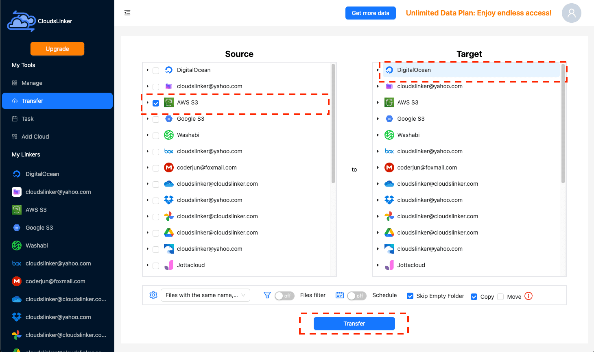
Task: Check the Washabi checkbox in Source
Action: tap(156, 136)
